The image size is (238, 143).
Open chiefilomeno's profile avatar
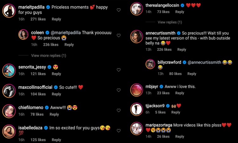pos(9,111)
